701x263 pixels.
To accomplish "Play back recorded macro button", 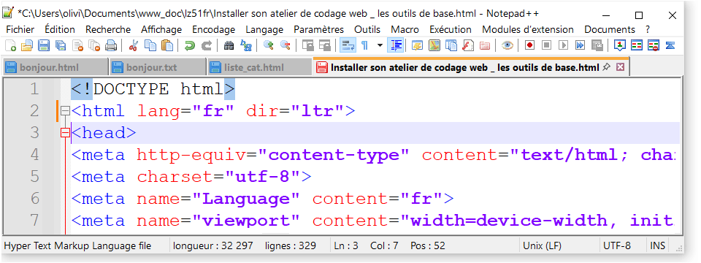I will click(x=563, y=45).
